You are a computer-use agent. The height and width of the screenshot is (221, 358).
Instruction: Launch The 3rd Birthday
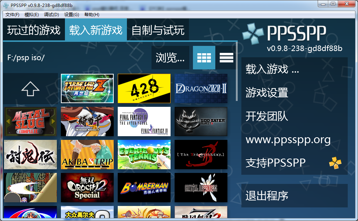click(x=201, y=155)
